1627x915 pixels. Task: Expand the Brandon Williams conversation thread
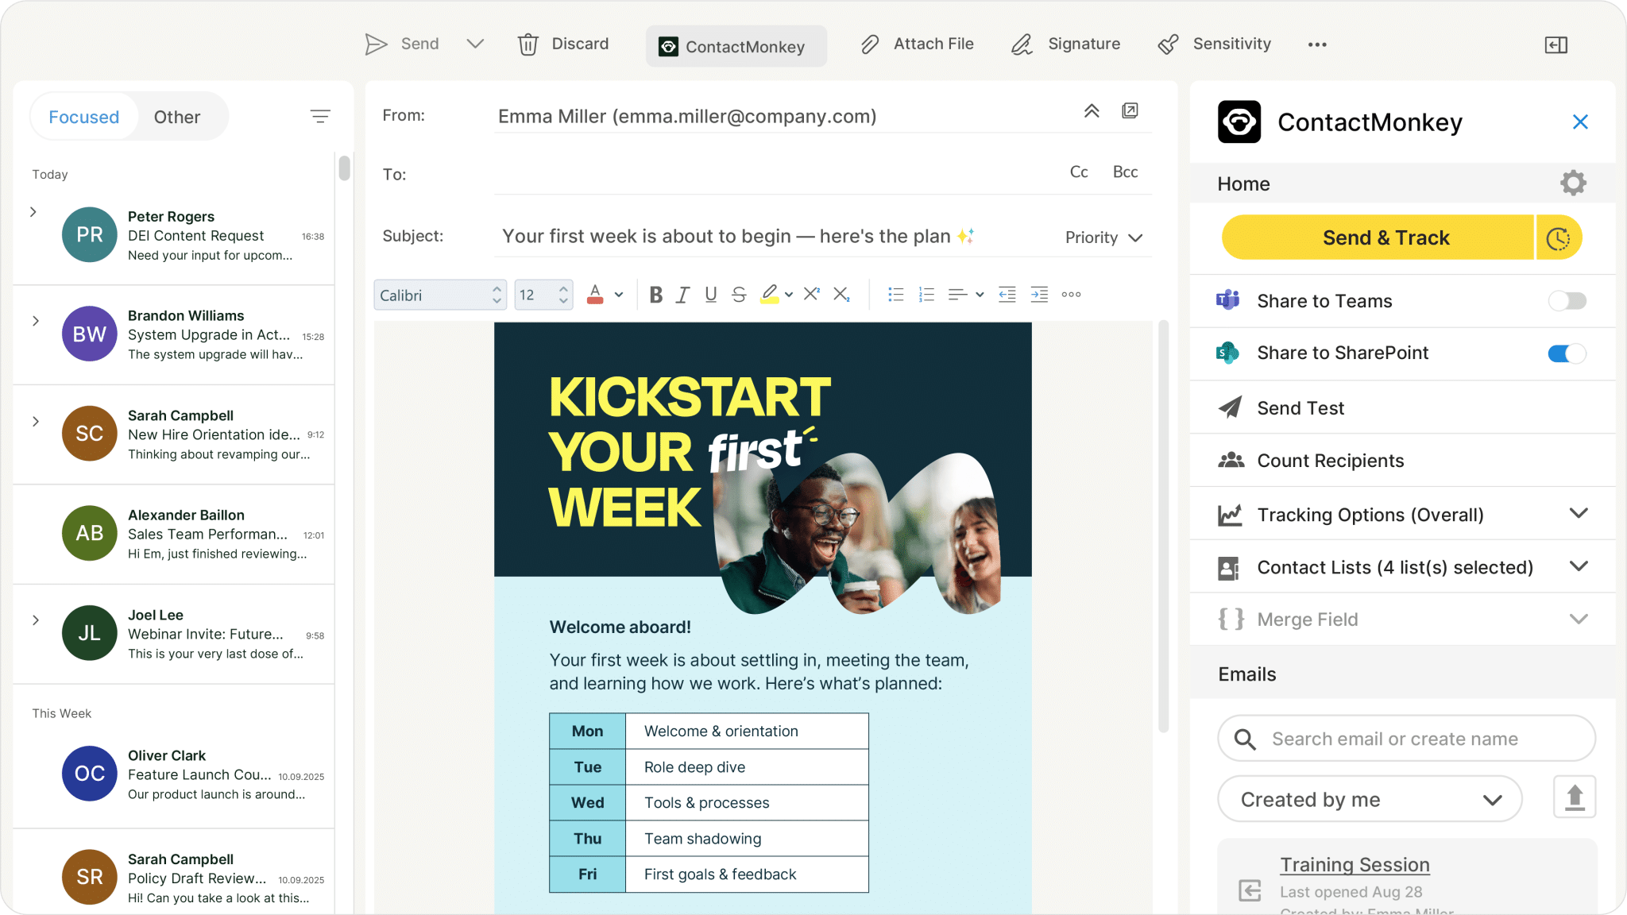(x=36, y=321)
